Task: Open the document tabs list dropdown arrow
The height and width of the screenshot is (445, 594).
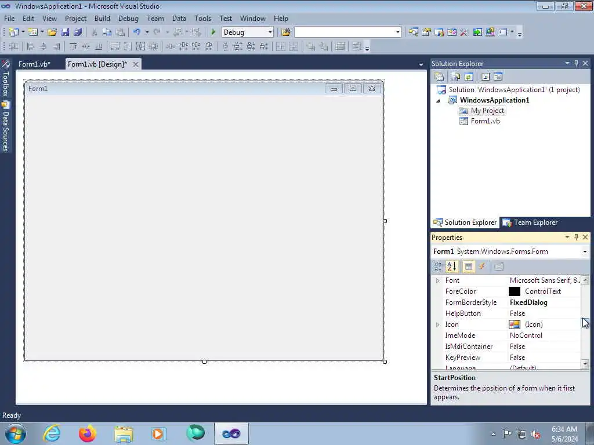Action: (x=421, y=65)
